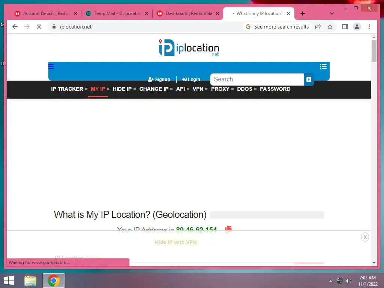
Task: Go back with the browser back arrow
Action: [15, 27]
